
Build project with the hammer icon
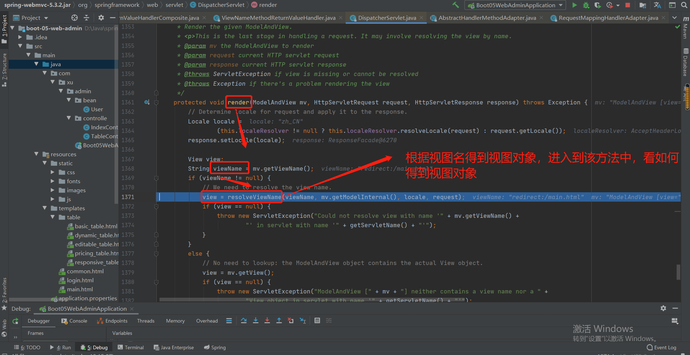tap(456, 5)
